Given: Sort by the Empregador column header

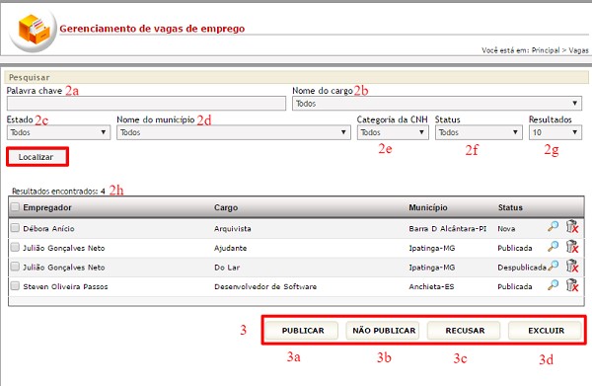Looking at the screenshot, I should (x=47, y=207).
